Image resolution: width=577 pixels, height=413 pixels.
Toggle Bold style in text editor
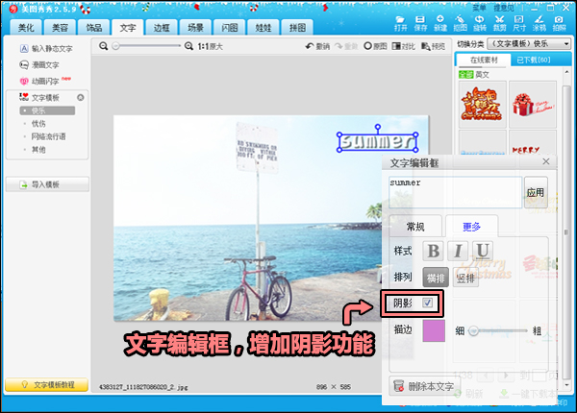click(433, 251)
